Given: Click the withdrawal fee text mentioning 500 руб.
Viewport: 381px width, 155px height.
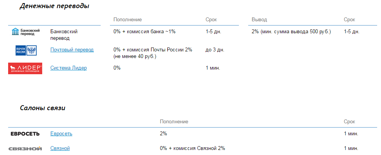Looking at the screenshot, I should tap(291, 32).
